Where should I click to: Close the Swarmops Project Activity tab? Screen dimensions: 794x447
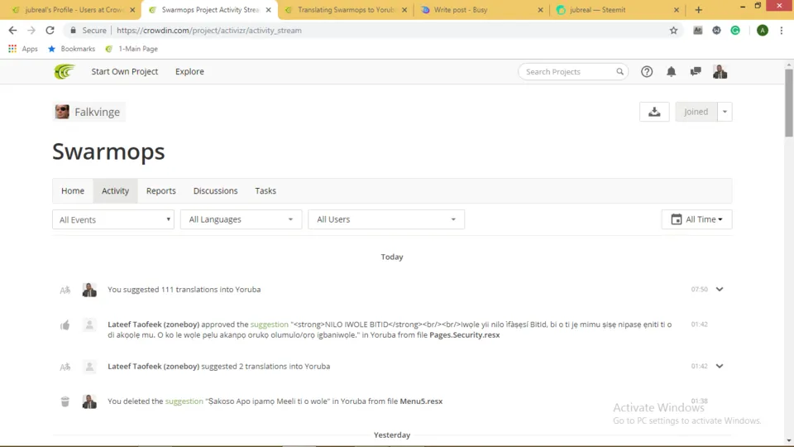tap(268, 10)
